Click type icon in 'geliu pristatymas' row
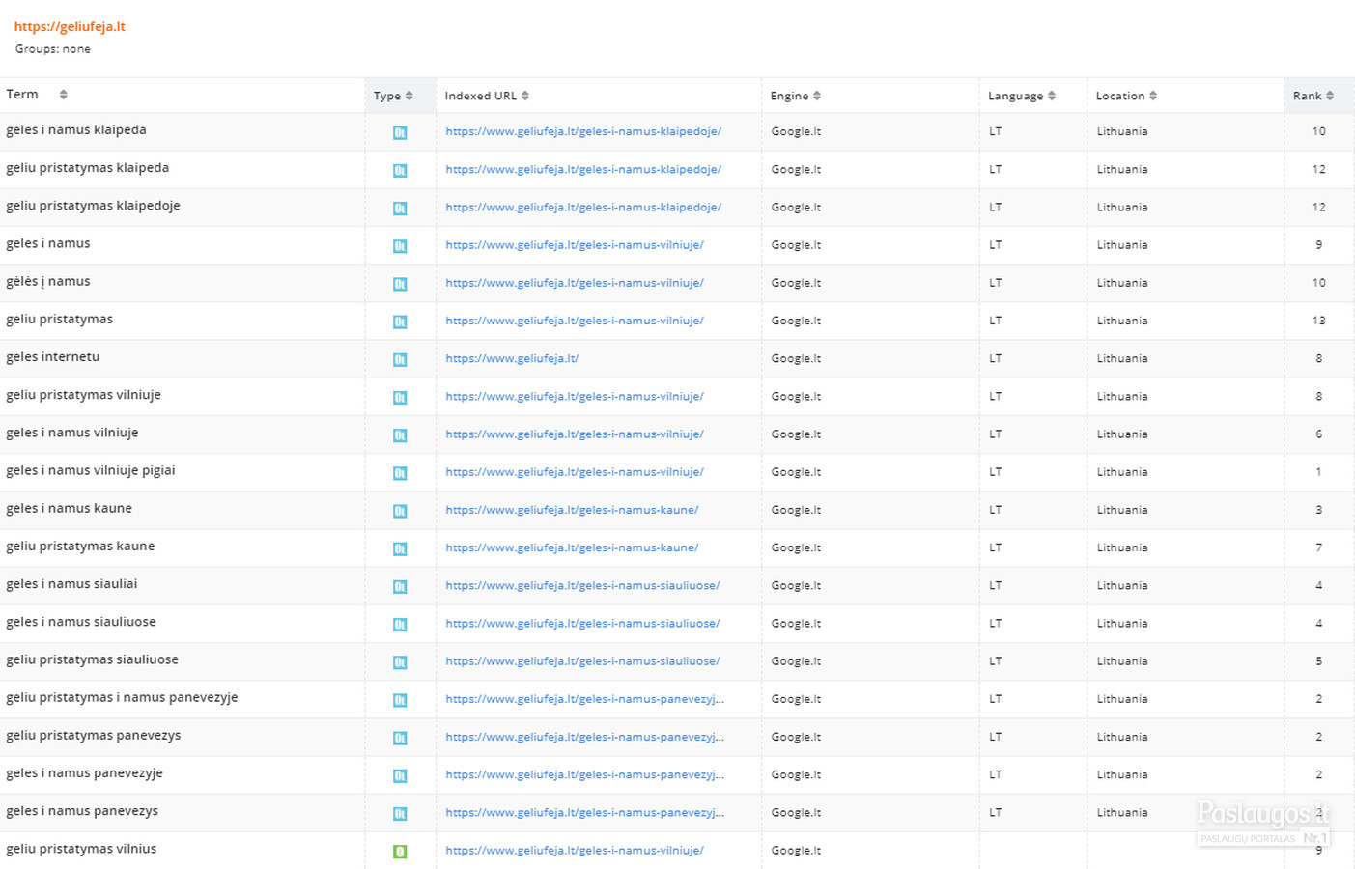The image size is (1355, 869). click(x=400, y=322)
